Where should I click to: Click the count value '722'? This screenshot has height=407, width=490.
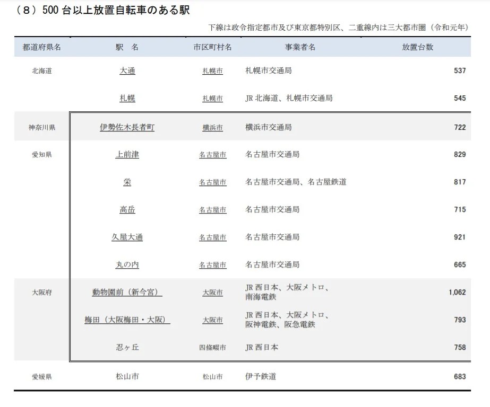pos(460,127)
